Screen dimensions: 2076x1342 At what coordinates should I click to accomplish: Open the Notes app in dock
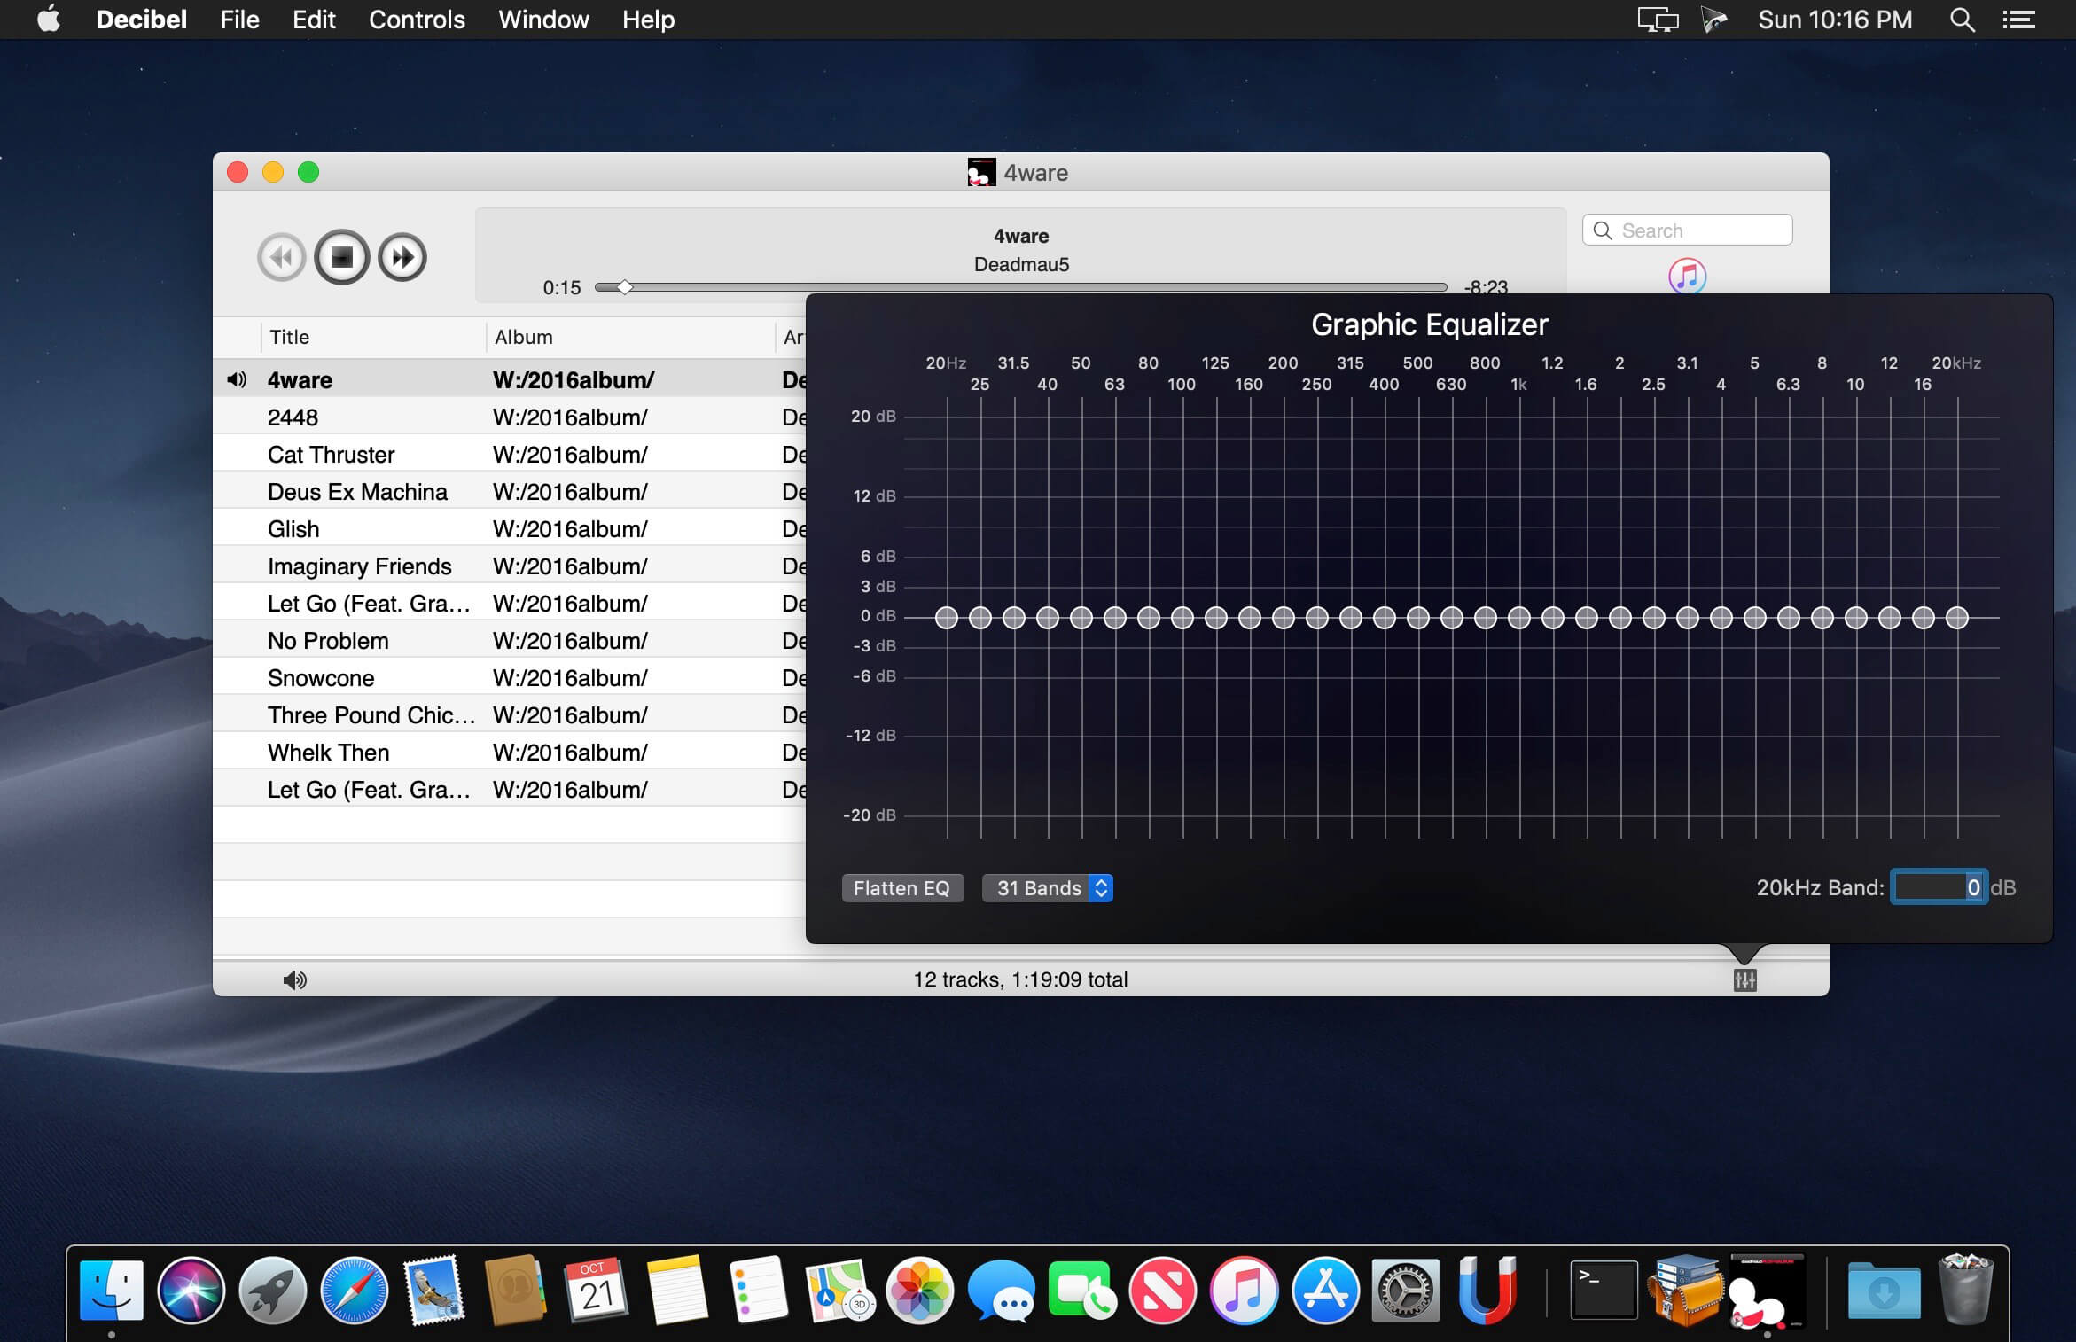click(678, 1290)
